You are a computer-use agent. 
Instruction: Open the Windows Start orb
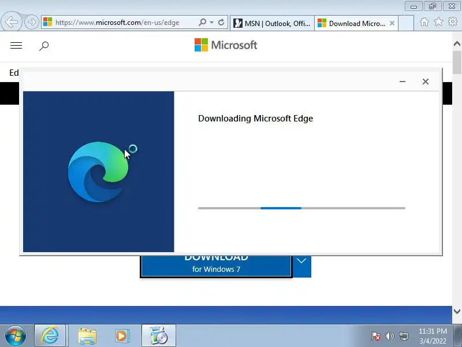(x=16, y=335)
